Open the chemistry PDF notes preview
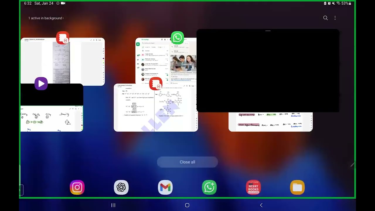The image size is (375, 211). tap(156, 108)
